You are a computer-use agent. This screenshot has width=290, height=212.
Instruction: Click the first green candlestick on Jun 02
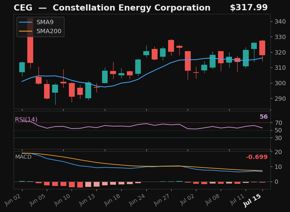coord(22,67)
